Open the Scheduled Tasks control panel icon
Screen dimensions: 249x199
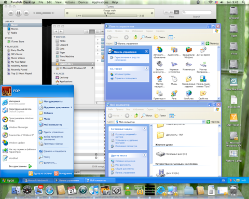pyautogui.click(x=188, y=82)
